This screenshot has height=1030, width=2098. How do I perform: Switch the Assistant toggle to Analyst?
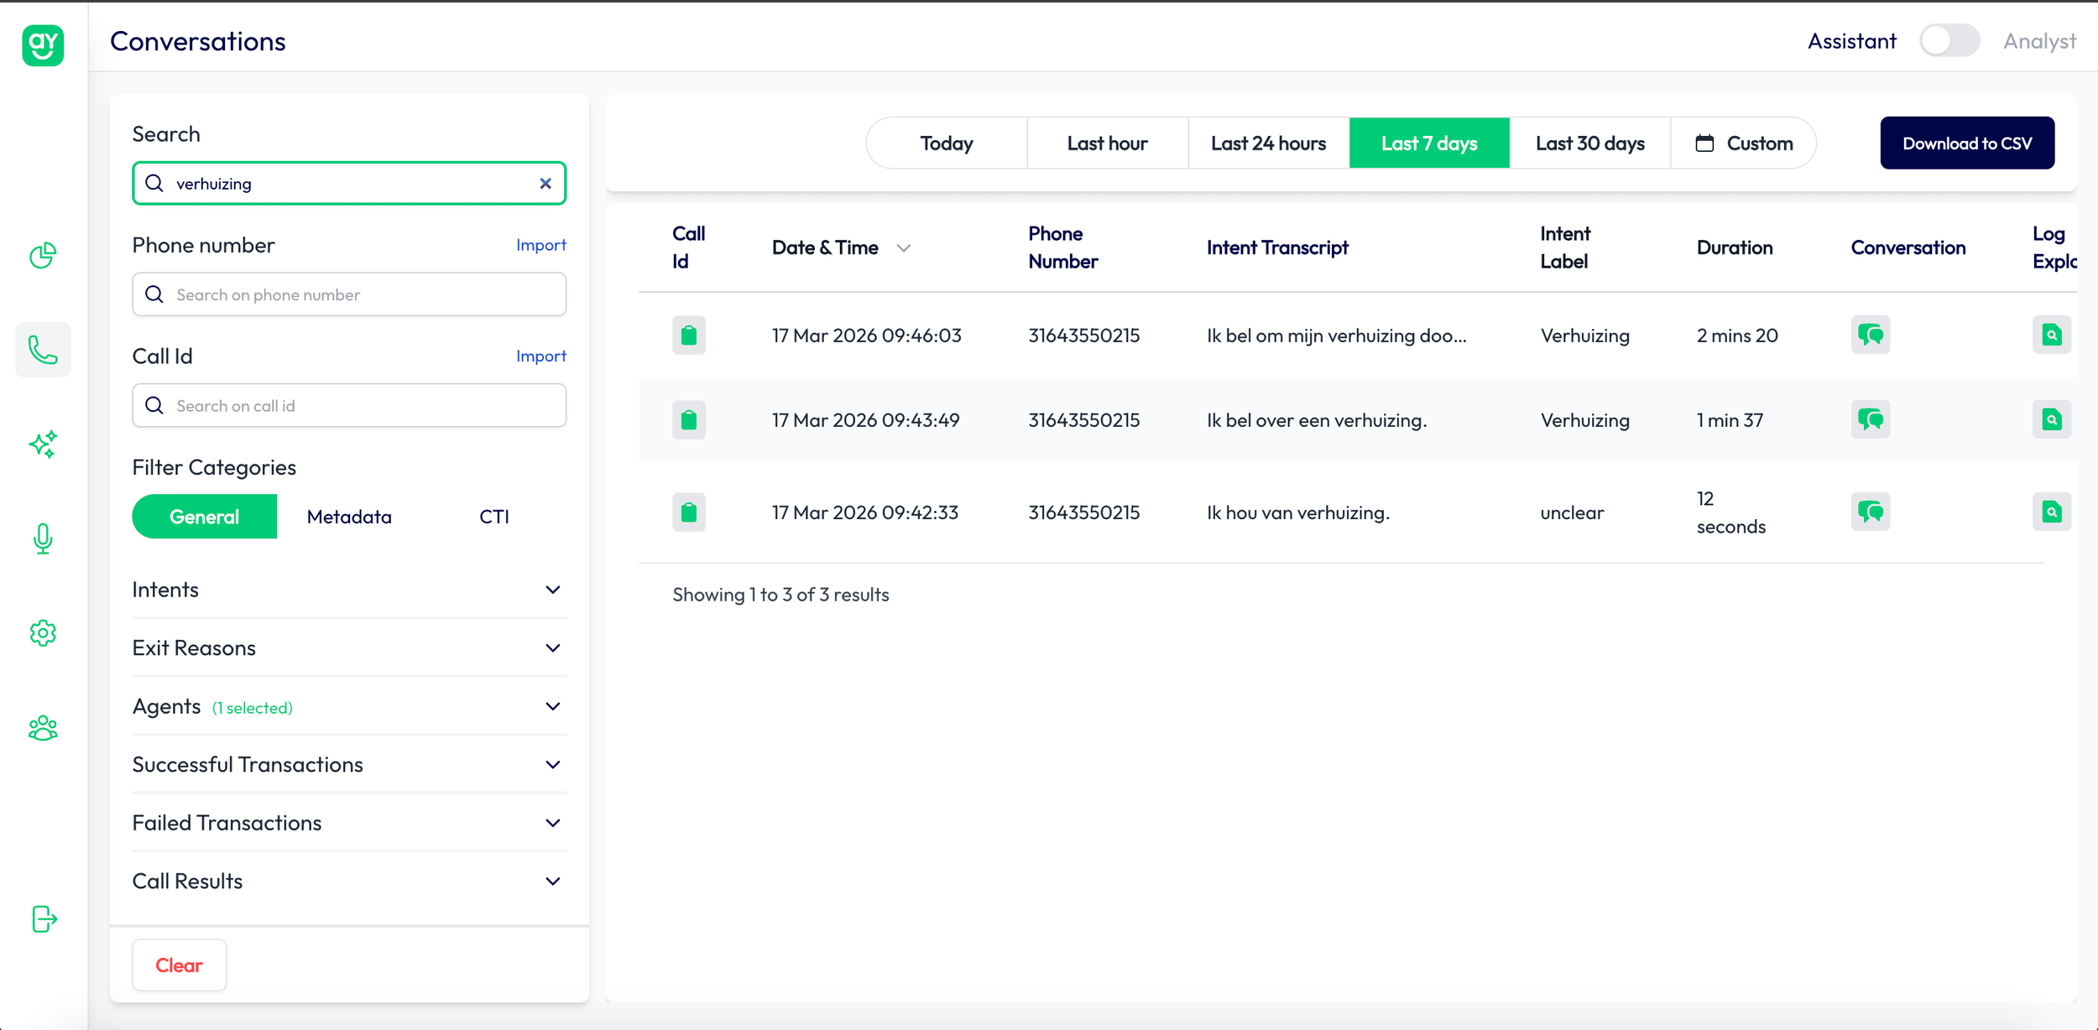(1949, 39)
